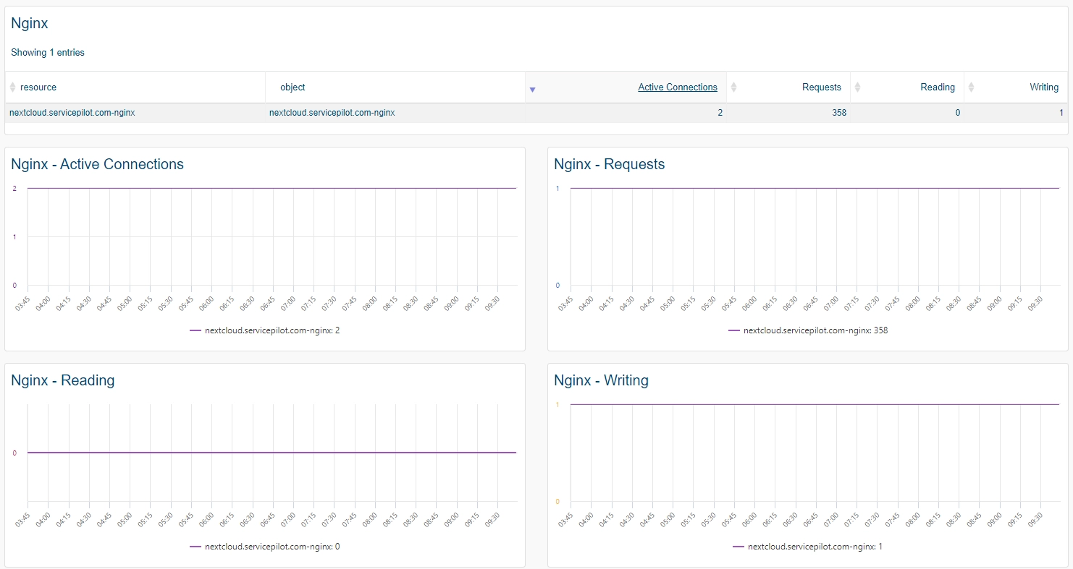Sort by the resource column sort icon
The height and width of the screenshot is (569, 1073).
tap(12, 87)
